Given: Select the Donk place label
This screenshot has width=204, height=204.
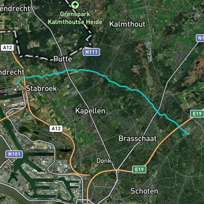Looking at the screenshot, I should (x=104, y=161).
